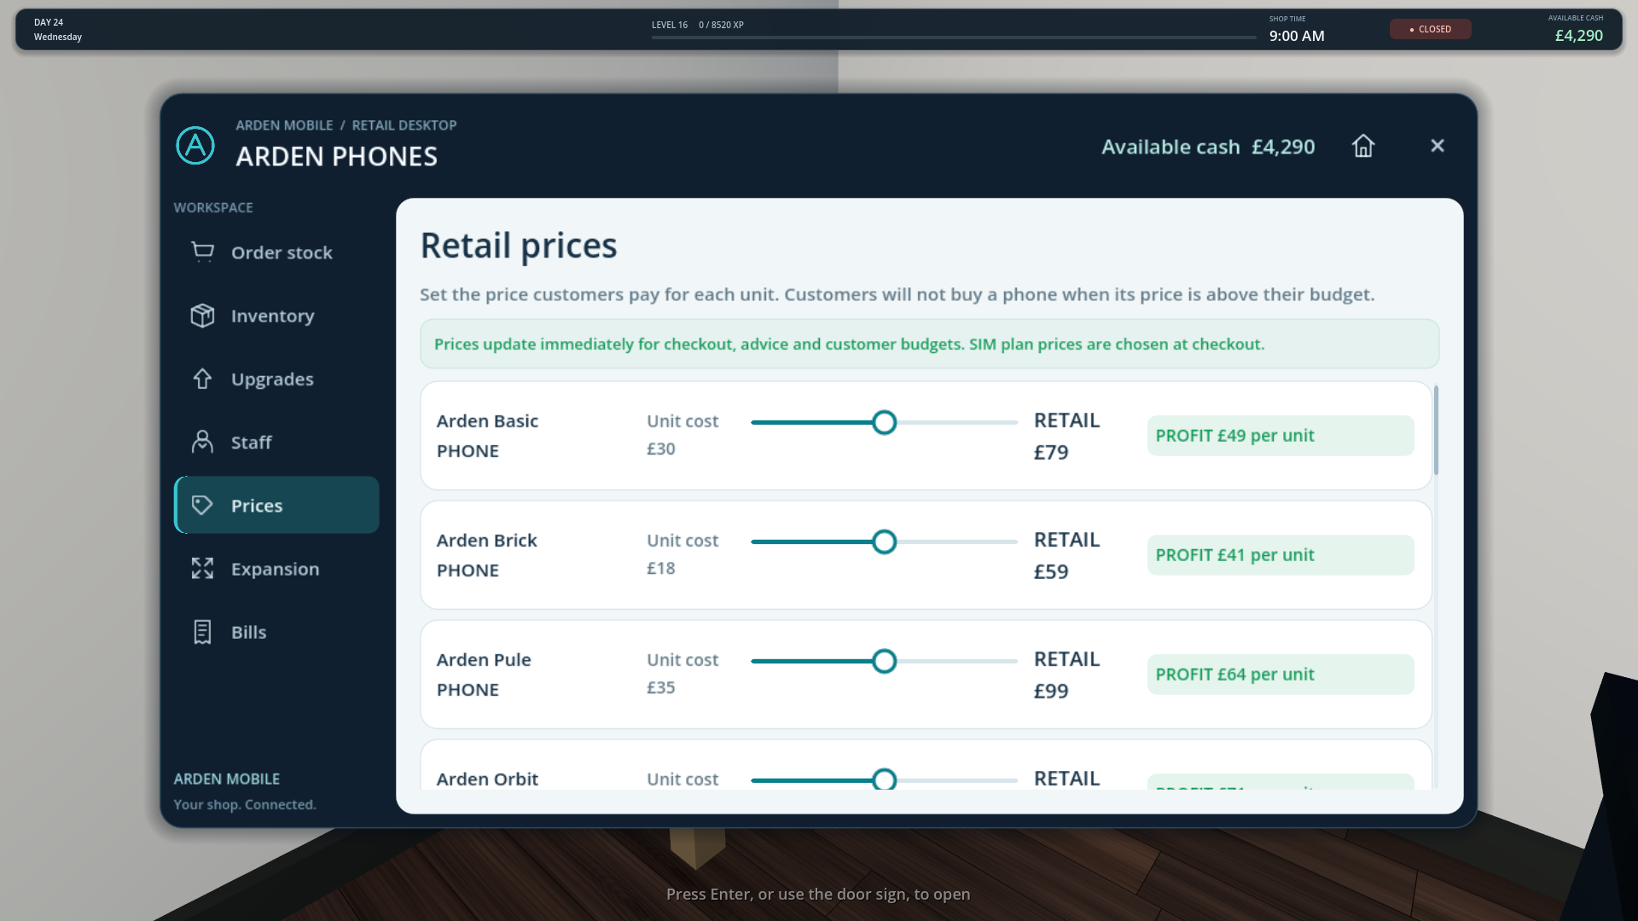The width and height of the screenshot is (1638, 921).
Task: Adjust the Arden Pule price slider handle
Action: point(885,661)
